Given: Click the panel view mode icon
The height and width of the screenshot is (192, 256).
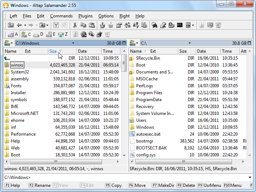Looking at the screenshot, I should [188, 25].
